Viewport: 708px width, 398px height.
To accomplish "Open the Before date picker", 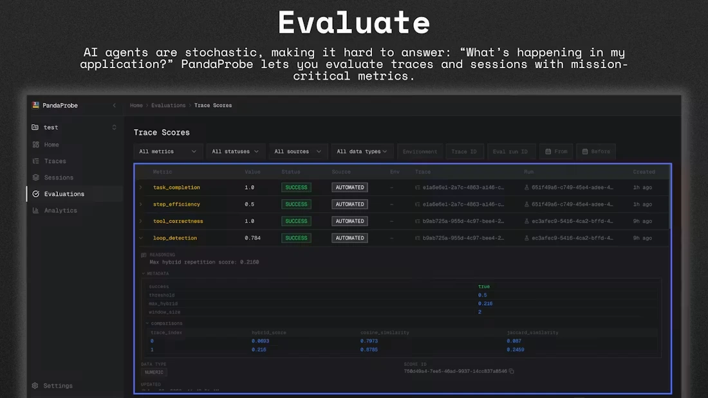I will pos(596,152).
